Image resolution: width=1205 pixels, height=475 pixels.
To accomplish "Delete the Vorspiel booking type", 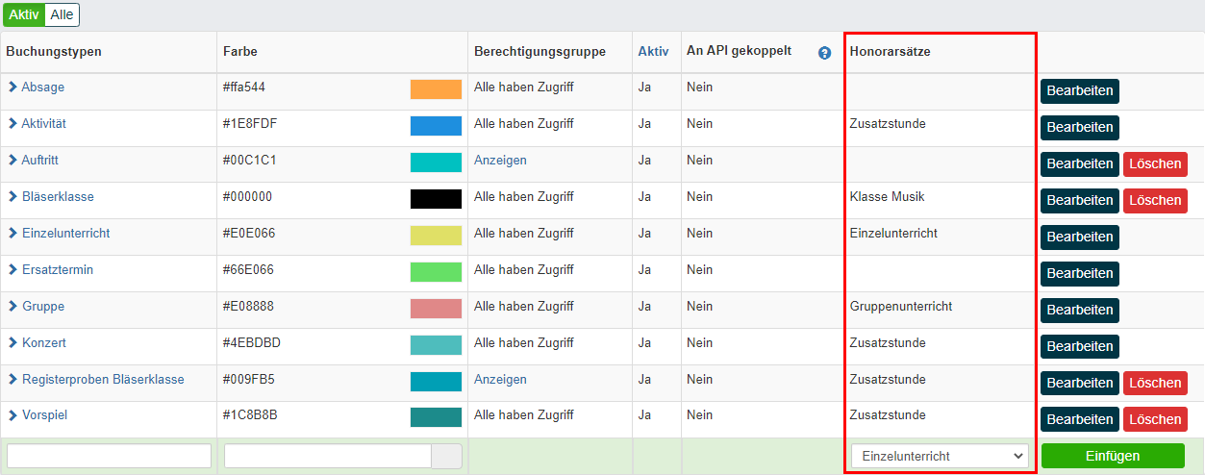I will pyautogui.click(x=1155, y=420).
